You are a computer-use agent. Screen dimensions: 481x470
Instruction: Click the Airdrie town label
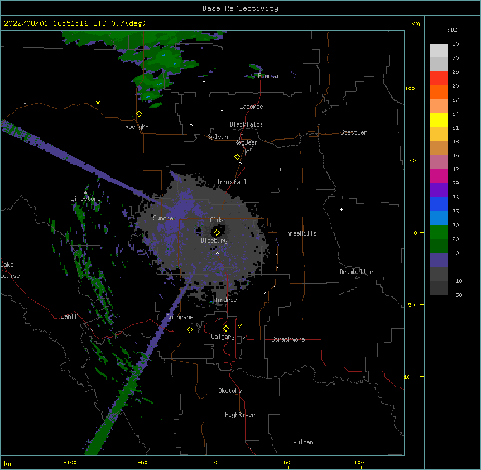pyautogui.click(x=225, y=300)
